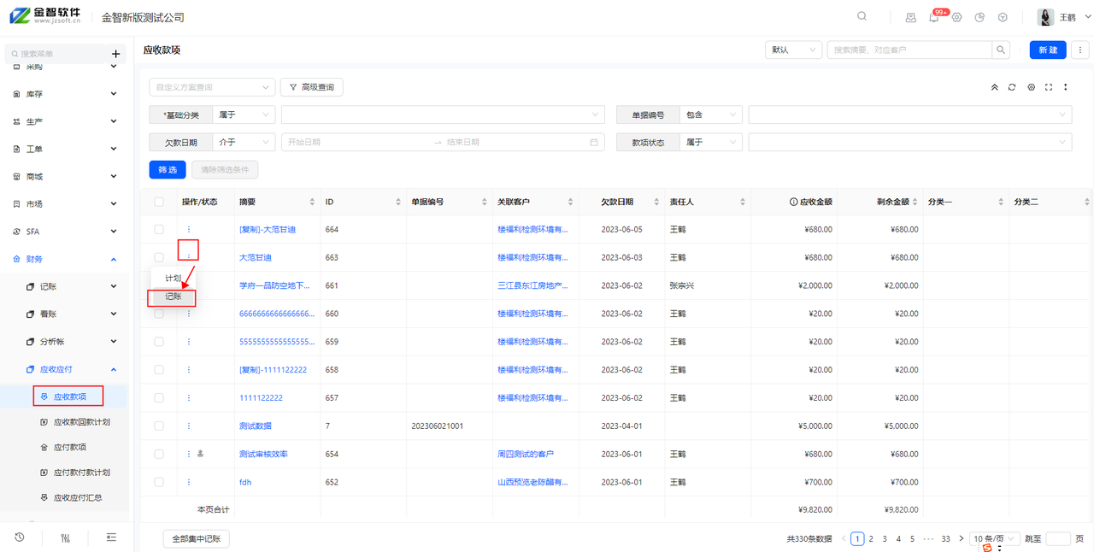Viewport: 1094px width, 552px height.
Task: Open global search magnifier in header
Action: 862,16
